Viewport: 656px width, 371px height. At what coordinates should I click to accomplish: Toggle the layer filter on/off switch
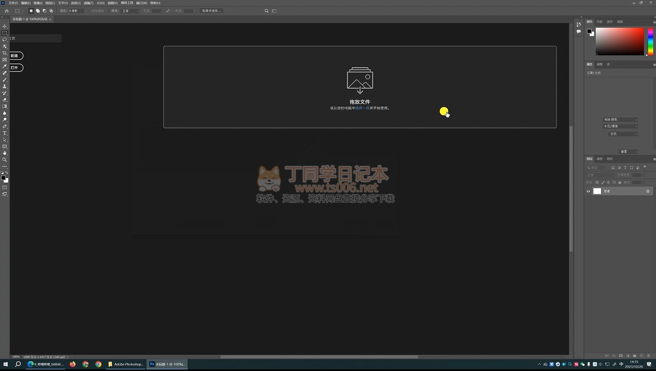pos(645,167)
